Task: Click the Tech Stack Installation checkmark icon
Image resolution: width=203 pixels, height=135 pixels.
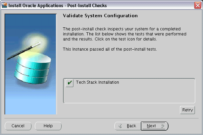Action: (x=69, y=83)
